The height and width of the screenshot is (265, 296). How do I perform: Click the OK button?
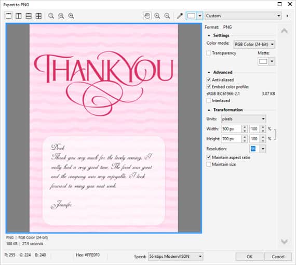(x=249, y=257)
